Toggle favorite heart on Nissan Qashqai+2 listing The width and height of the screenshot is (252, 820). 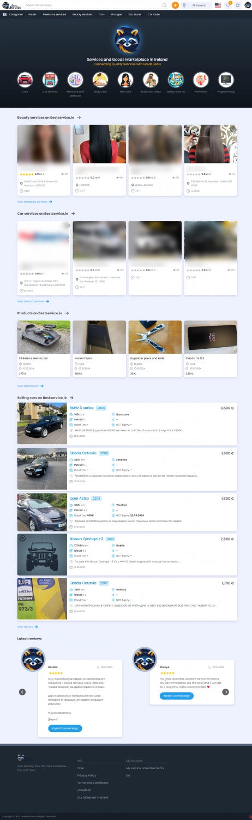(x=22, y=538)
